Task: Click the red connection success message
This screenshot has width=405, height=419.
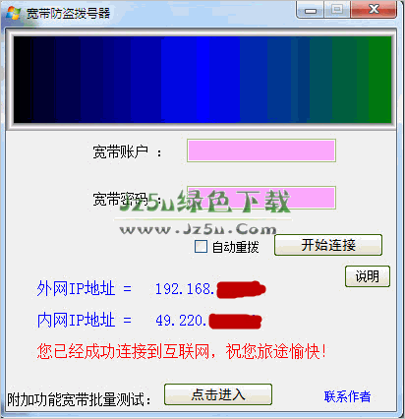Action: [x=182, y=351]
